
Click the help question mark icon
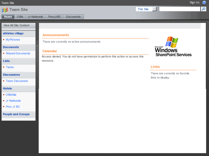click(x=204, y=3)
